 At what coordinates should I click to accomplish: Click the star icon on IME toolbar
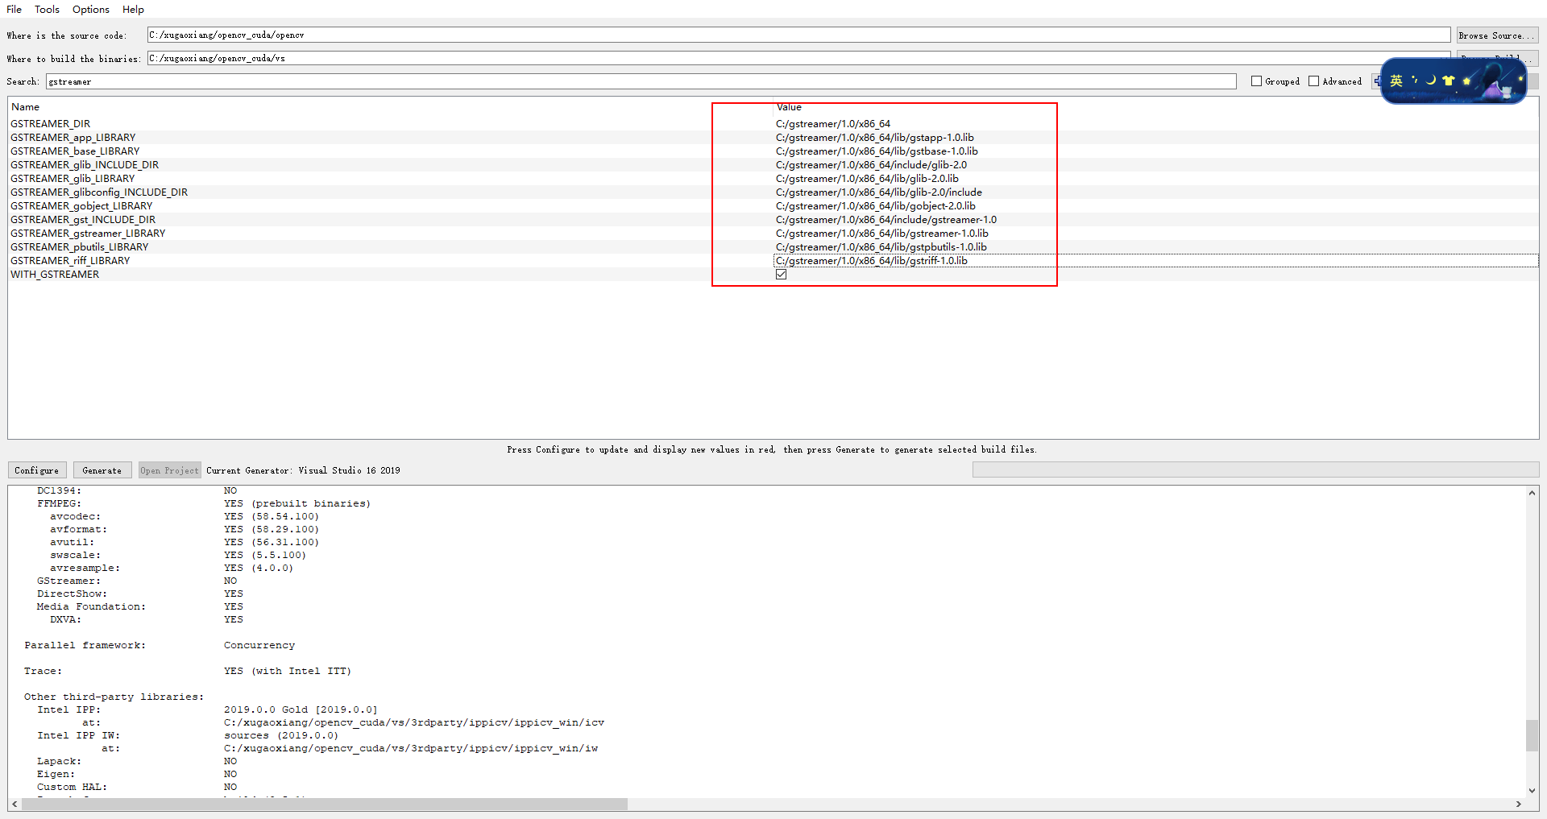[x=1466, y=81]
